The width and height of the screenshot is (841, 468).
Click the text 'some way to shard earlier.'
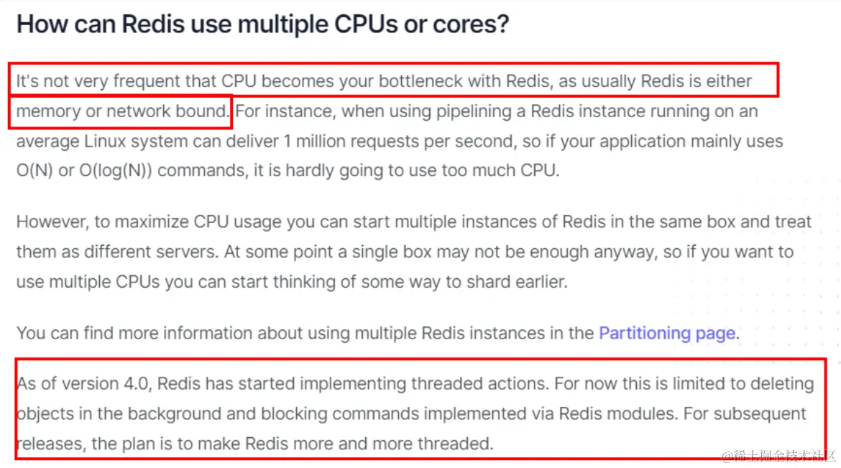464,282
